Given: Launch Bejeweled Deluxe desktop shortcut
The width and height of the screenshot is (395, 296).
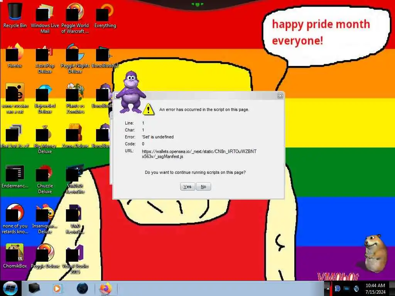Looking at the screenshot, I should (45, 98).
